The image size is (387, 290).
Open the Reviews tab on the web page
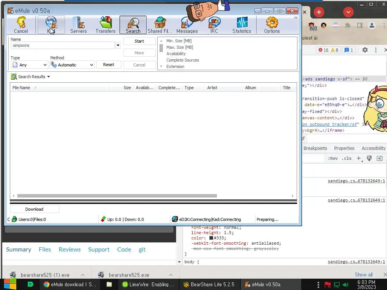tap(70, 250)
